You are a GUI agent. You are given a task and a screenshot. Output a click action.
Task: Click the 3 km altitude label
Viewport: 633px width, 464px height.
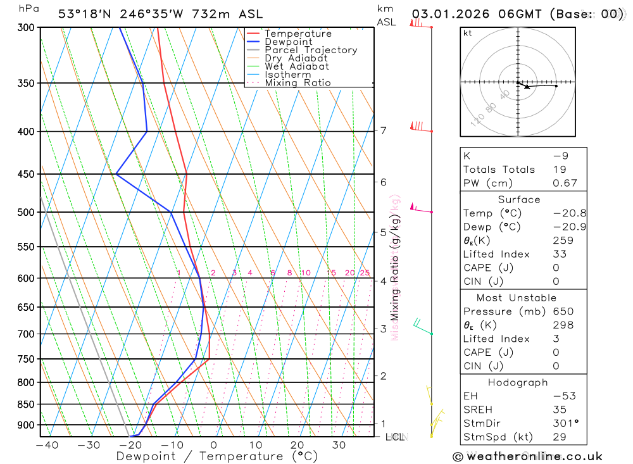point(383,329)
